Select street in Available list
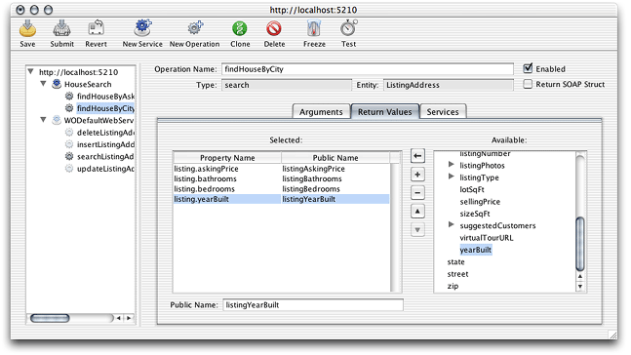 [x=457, y=274]
